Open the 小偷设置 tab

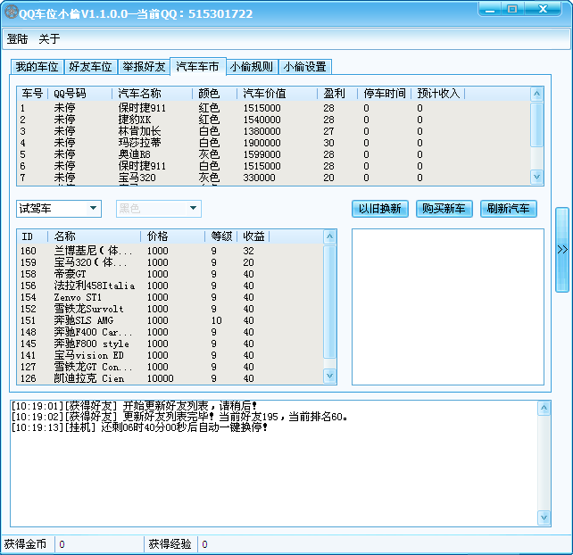[305, 67]
